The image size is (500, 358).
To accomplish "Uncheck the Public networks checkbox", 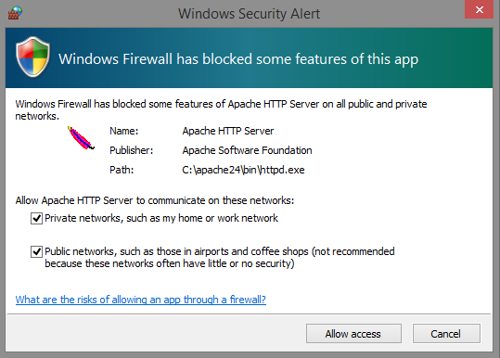I will tap(36, 252).
